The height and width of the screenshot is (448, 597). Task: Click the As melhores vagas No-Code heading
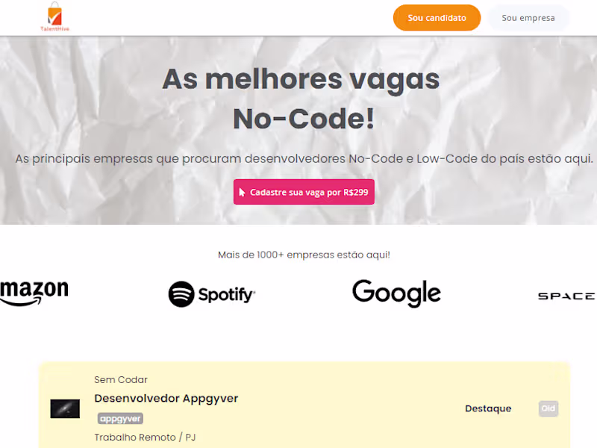click(301, 99)
